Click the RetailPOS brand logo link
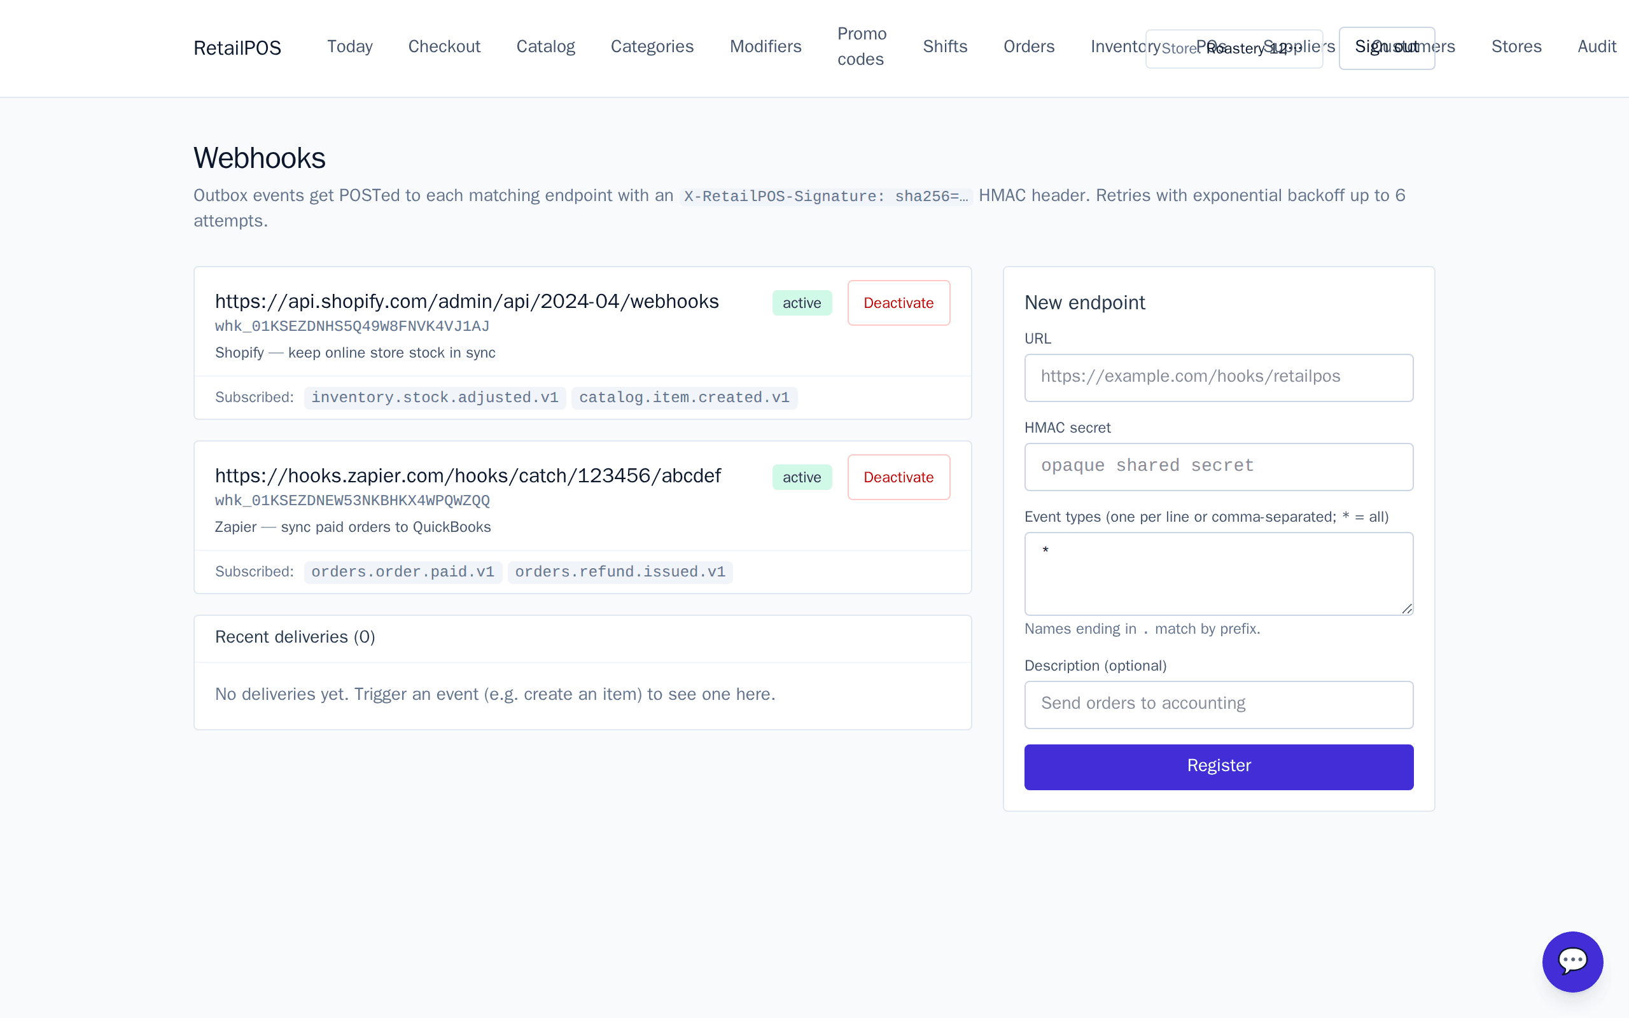Image resolution: width=1629 pixels, height=1018 pixels. tap(237, 48)
